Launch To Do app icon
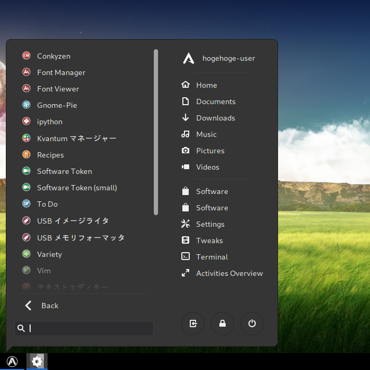This screenshot has width=370, height=370. [26, 203]
